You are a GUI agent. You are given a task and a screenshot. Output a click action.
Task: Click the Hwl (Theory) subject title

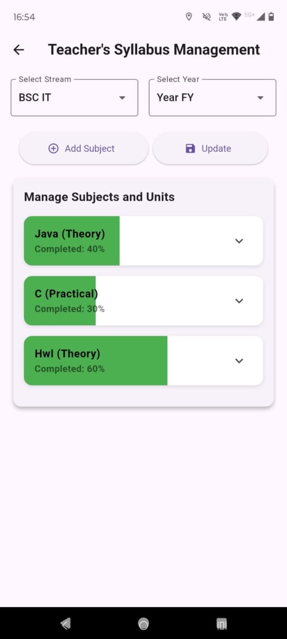tap(67, 354)
